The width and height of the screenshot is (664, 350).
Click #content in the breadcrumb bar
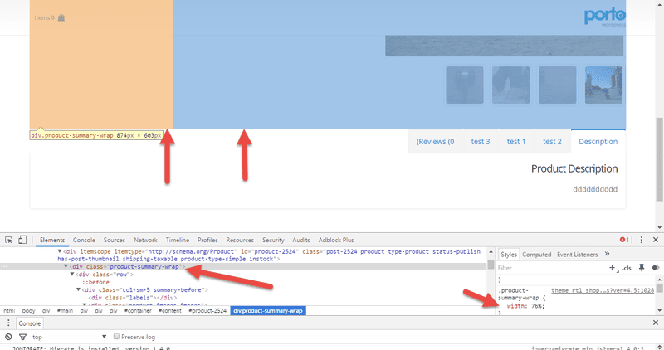[x=170, y=311]
